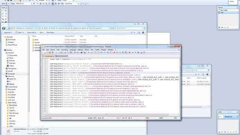This screenshot has height=135, width=240.
Task: Toggle Explorer preview pane icon
Action: 138,33
